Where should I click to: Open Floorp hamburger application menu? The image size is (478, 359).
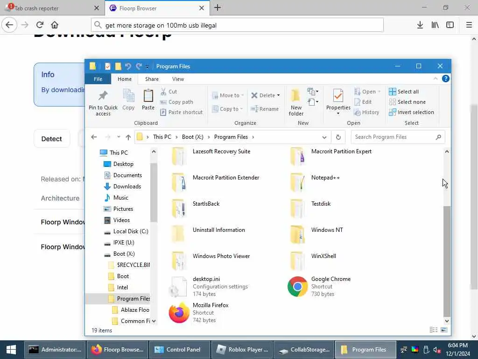pyautogui.click(x=469, y=25)
